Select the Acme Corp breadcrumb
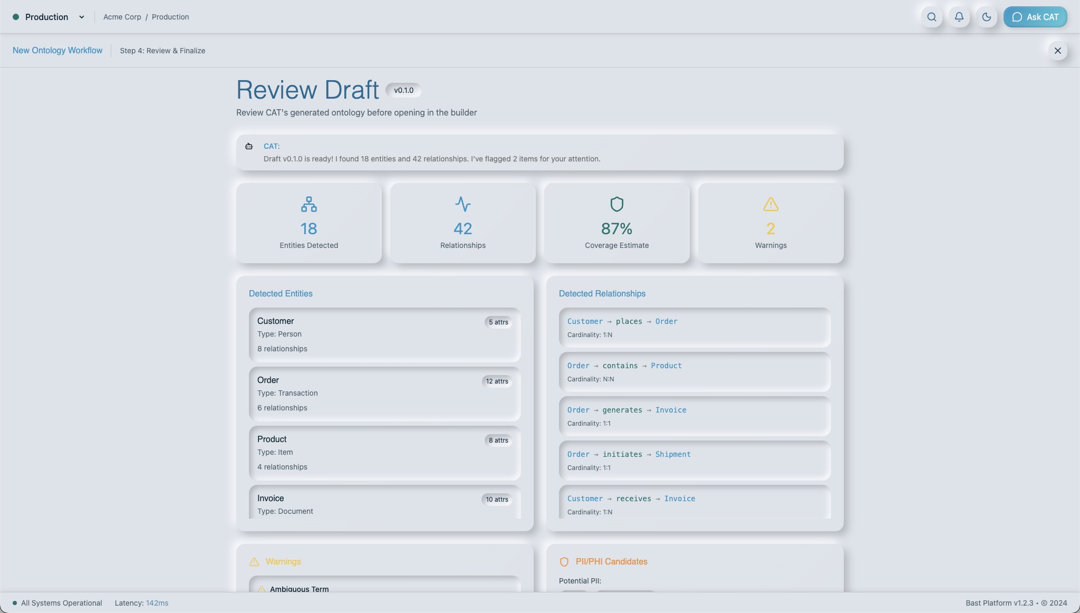Viewport: 1080px width, 613px height. point(122,17)
